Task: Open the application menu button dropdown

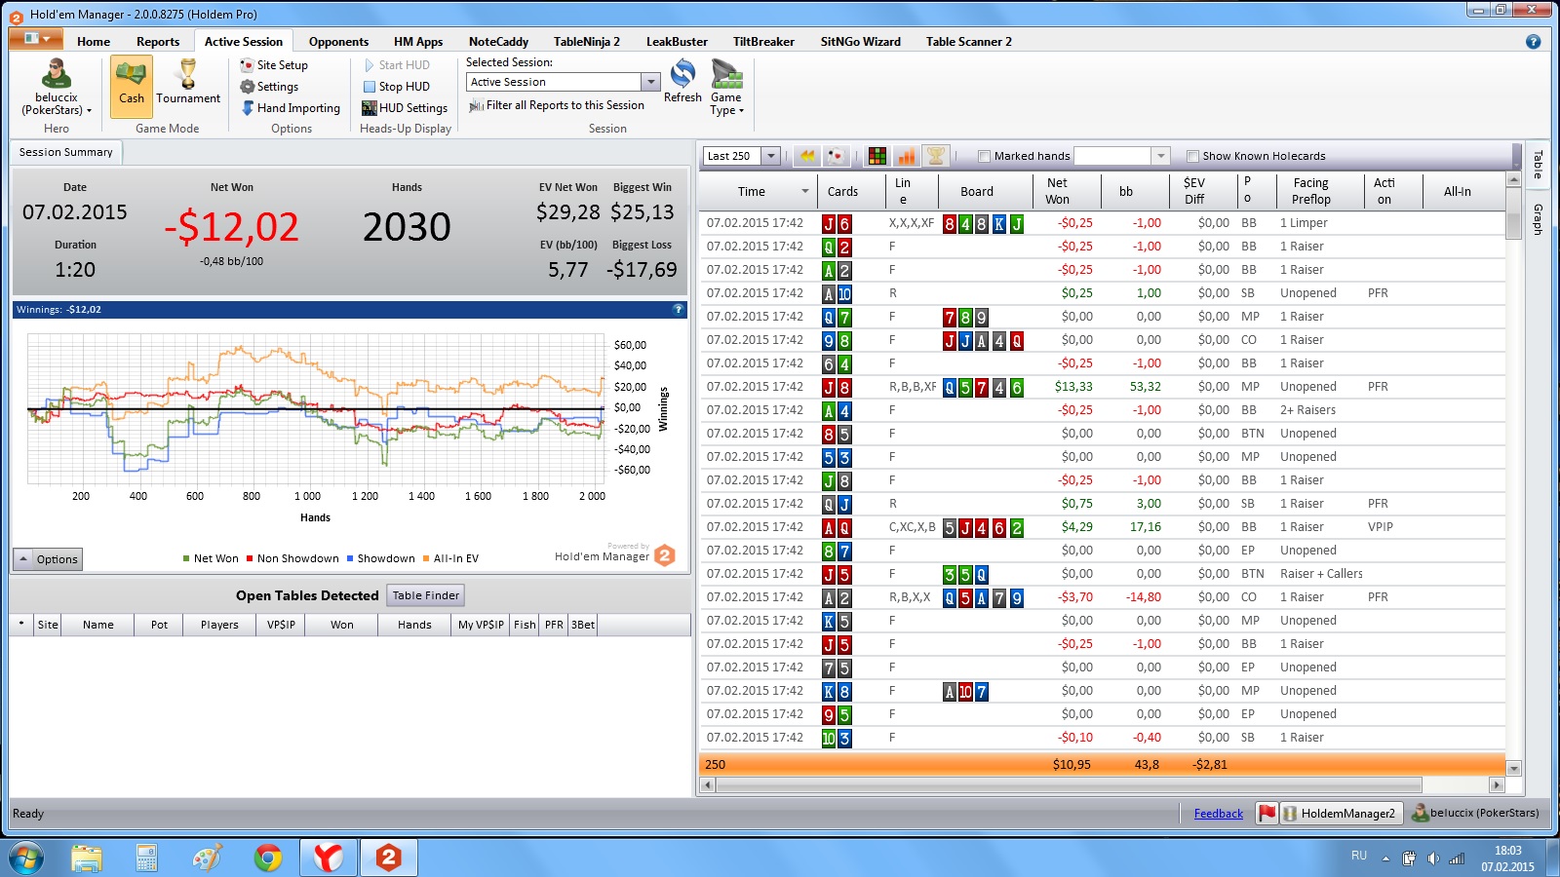Action: [37, 39]
